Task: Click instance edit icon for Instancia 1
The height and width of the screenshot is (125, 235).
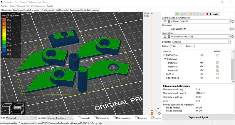Action: coord(218,63)
